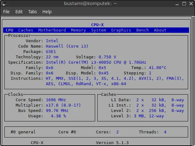The height and width of the screenshot is (146, 195).
Task: Select the CPU tab in CPU-X
Action: coord(9,30)
